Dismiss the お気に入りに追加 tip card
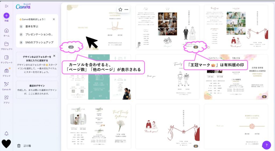This screenshot has height=151, width=275. tap(54, 56)
